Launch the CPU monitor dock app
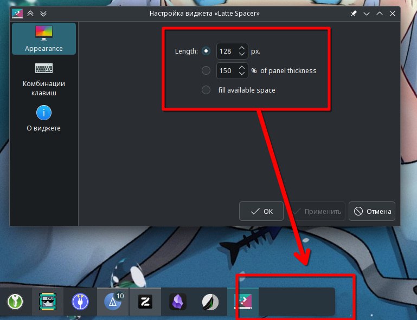The height and width of the screenshot is (320, 417). tap(47, 302)
